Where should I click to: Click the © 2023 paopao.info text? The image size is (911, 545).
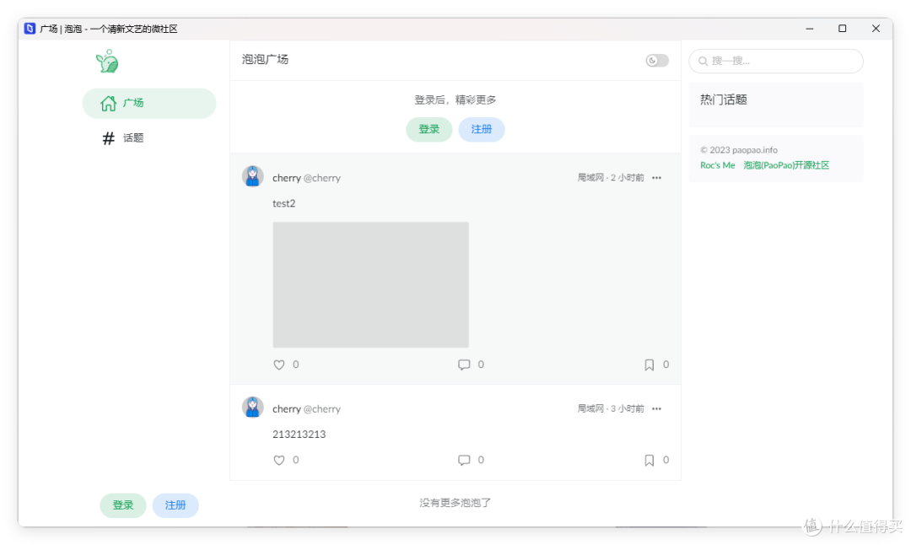738,150
